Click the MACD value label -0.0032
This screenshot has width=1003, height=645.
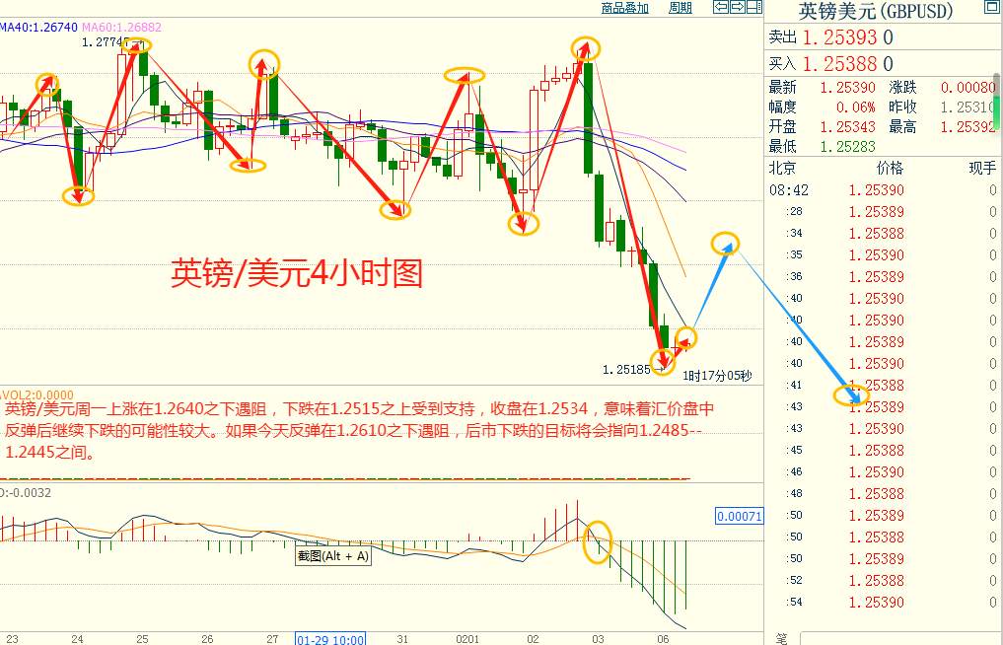(27, 493)
